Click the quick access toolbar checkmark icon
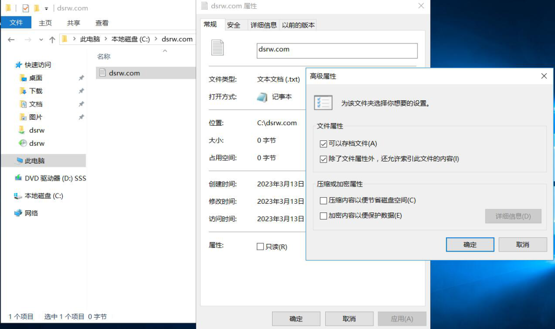 click(25, 8)
